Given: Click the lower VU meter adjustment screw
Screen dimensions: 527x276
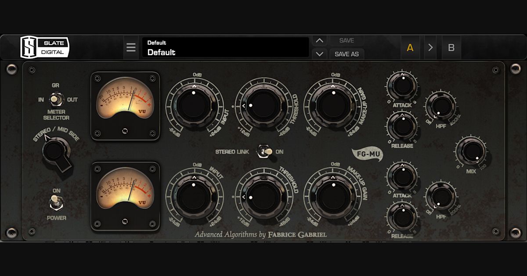Looking at the screenshot, I should pos(125,221).
